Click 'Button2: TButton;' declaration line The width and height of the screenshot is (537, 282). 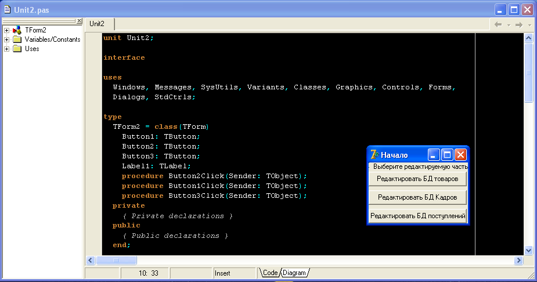click(161, 146)
